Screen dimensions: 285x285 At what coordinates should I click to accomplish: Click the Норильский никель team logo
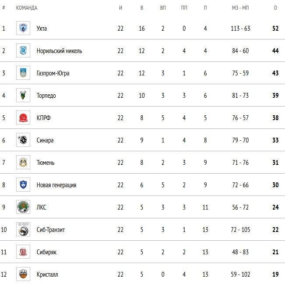click(x=23, y=51)
